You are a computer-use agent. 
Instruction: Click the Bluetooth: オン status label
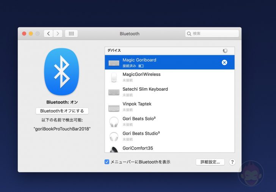62,102
